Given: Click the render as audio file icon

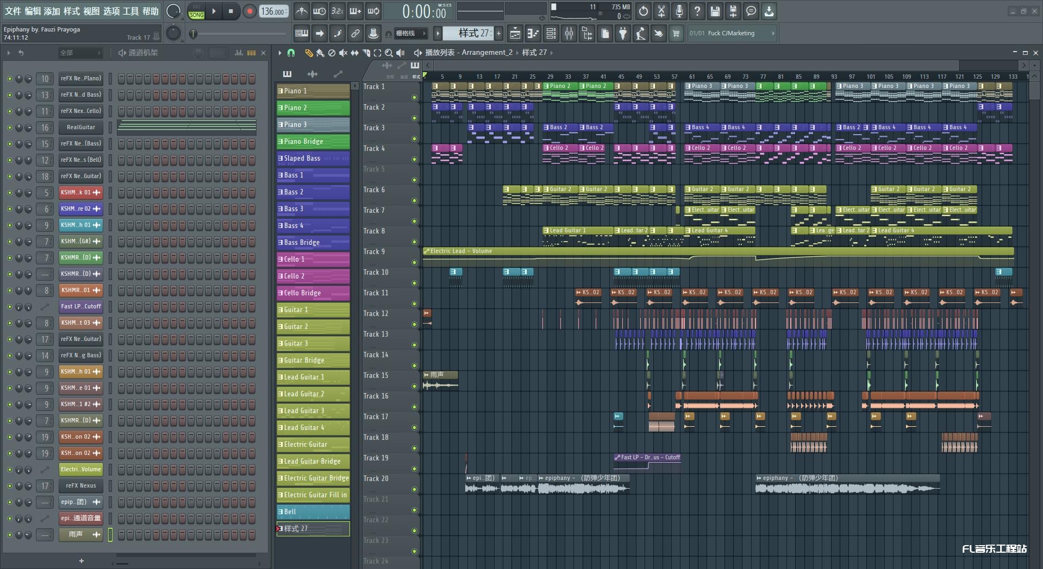Looking at the screenshot, I should click(x=733, y=11).
